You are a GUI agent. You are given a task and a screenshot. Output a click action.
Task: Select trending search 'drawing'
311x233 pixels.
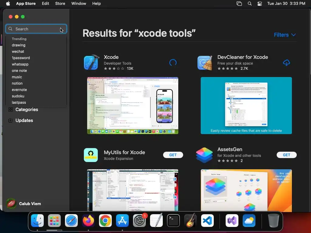[19, 45]
